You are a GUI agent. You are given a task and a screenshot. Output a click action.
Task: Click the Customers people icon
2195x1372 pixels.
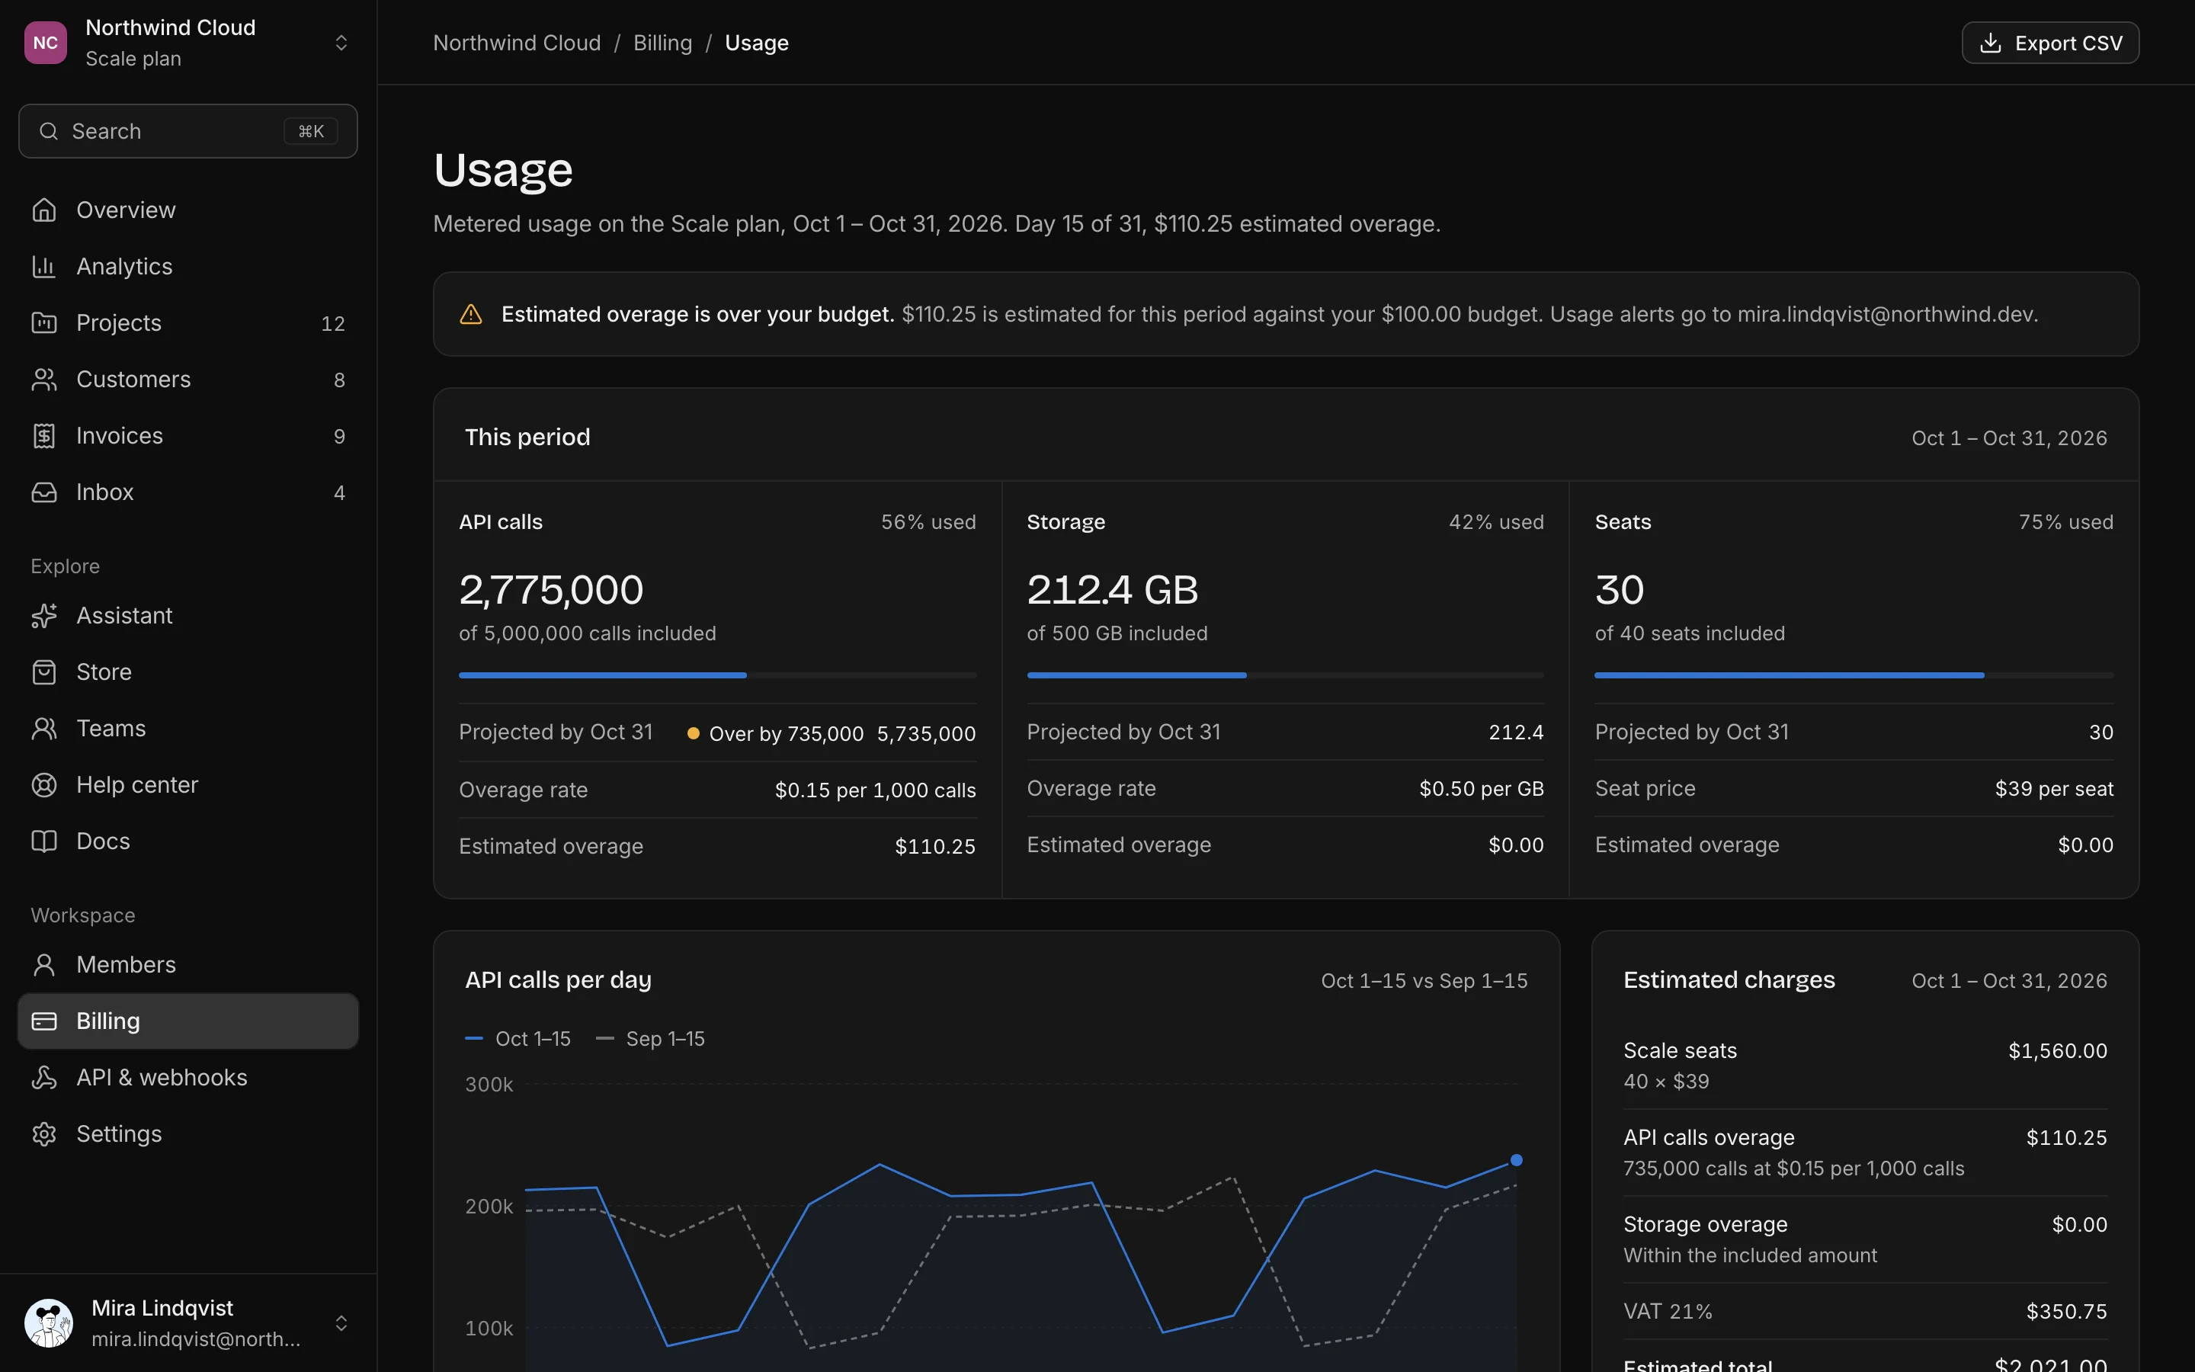(x=43, y=380)
